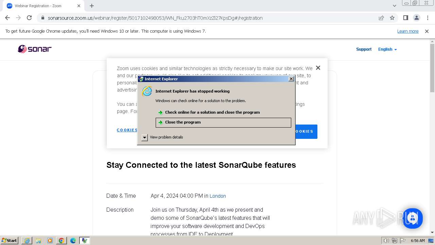Open the tab search dropdown arrow
This screenshot has width=435, height=245.
(395, 6)
